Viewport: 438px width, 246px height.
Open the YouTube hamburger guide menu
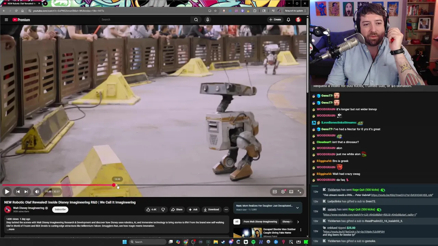point(6,20)
